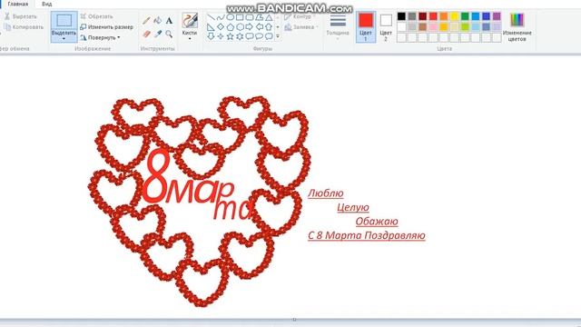
Task: Choose the Cloud callout shape
Action: [x=269, y=36]
